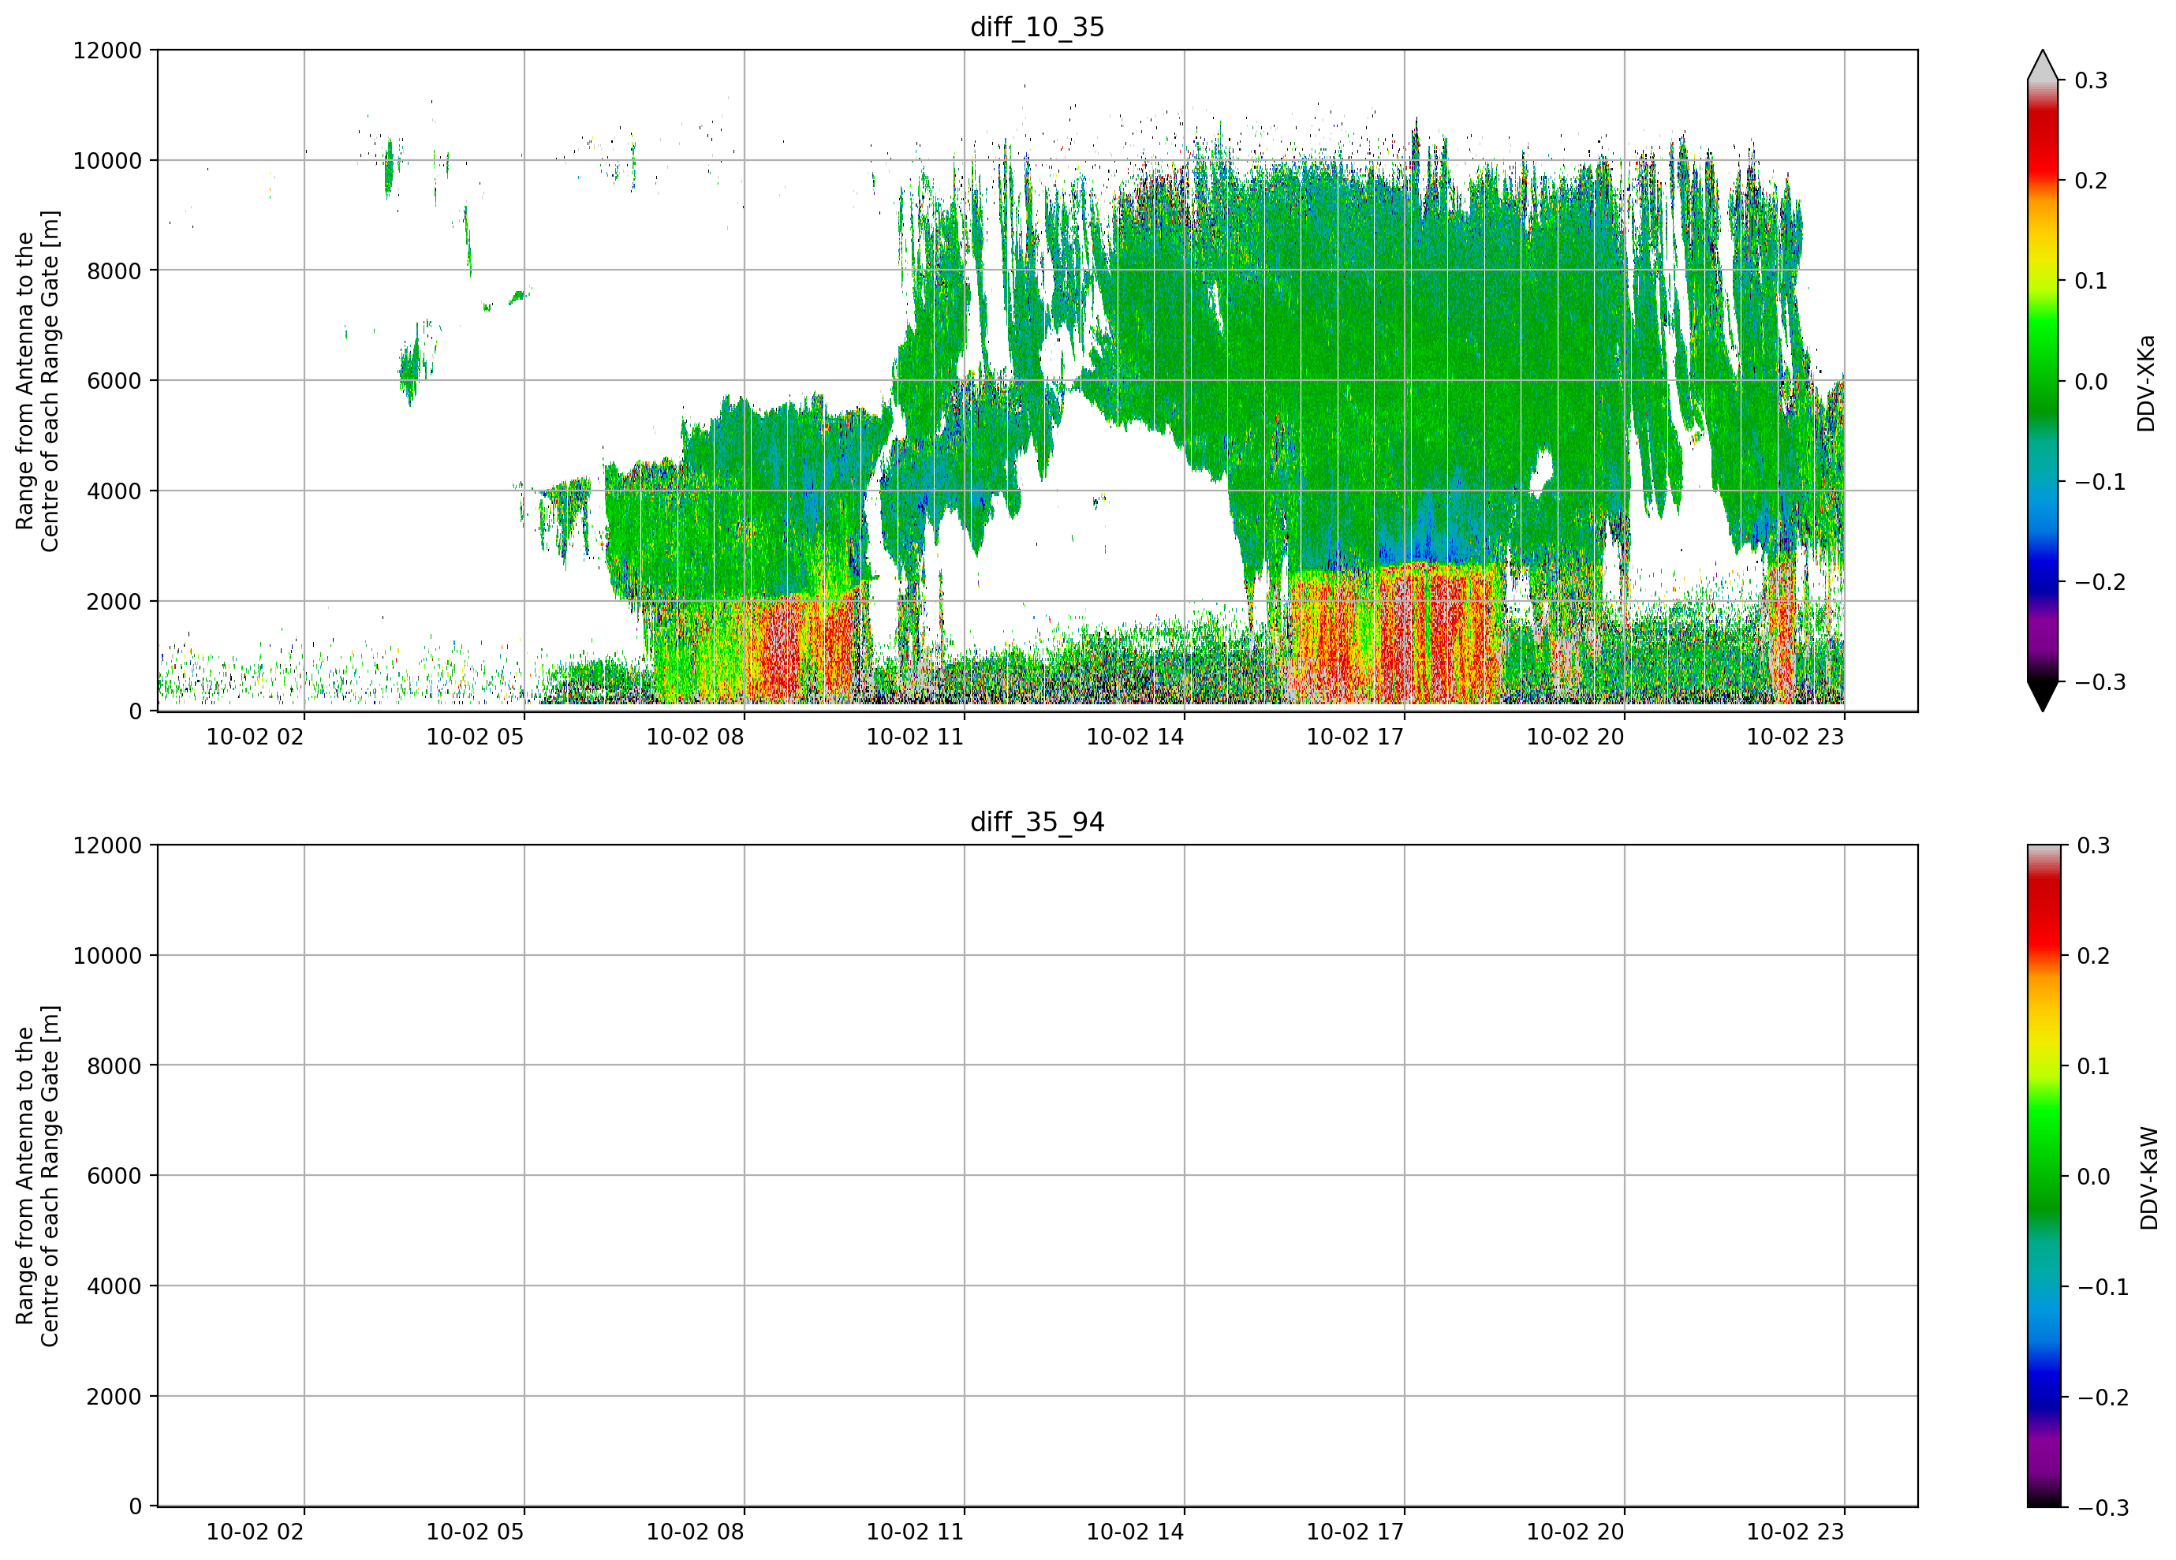Viewport: 2176px width, 1560px height.
Task: Click the 6000 y-axis label on the bottom plot
Action: (x=114, y=1176)
